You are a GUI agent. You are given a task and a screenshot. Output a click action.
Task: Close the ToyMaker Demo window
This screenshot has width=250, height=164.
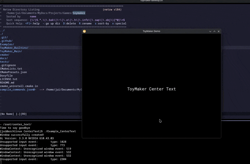coord(219,31)
